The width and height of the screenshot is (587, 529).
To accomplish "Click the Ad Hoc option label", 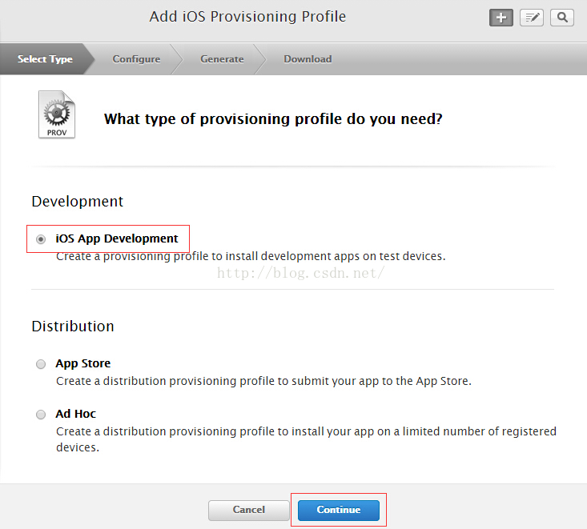I will click(x=75, y=414).
